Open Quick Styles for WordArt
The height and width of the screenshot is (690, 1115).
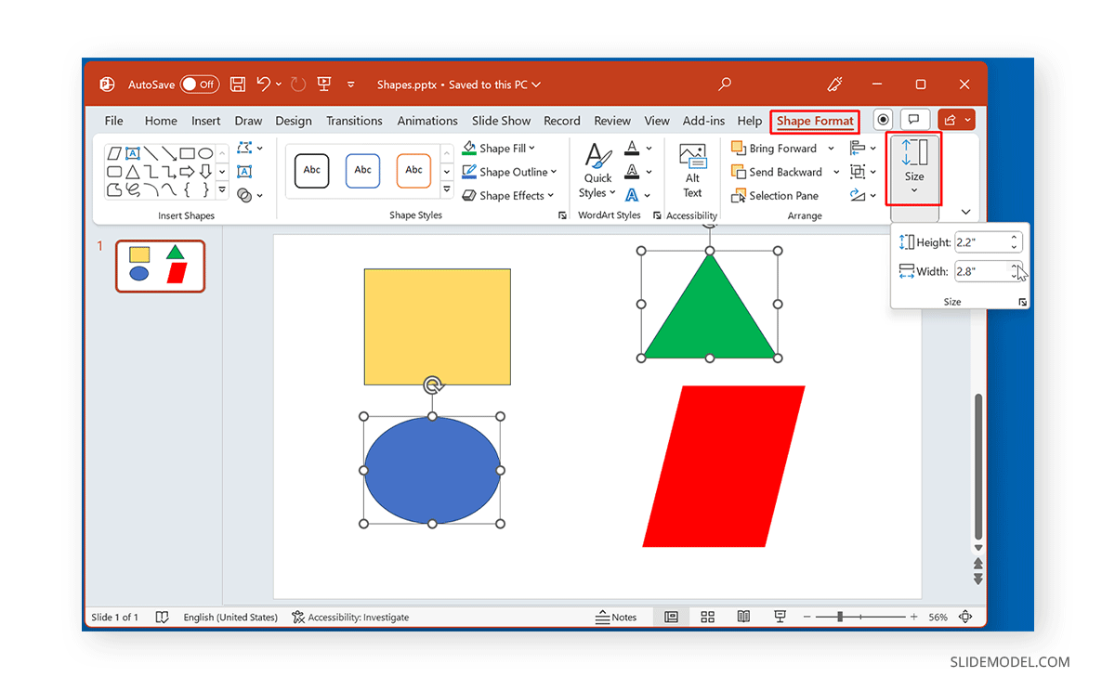pos(597,172)
